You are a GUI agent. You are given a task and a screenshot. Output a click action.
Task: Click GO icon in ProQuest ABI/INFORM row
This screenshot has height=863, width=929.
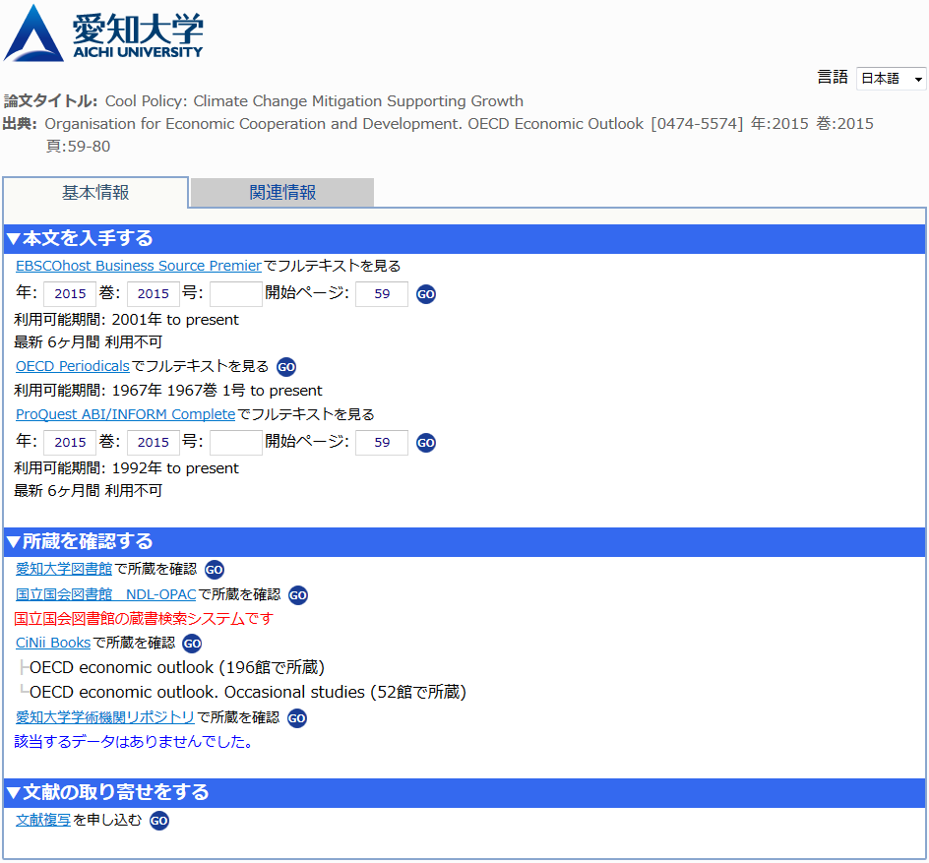426,443
